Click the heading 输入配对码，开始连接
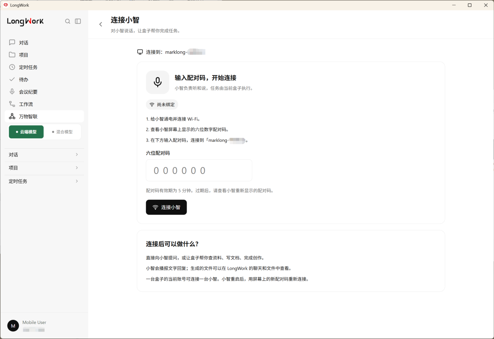 pos(205,78)
